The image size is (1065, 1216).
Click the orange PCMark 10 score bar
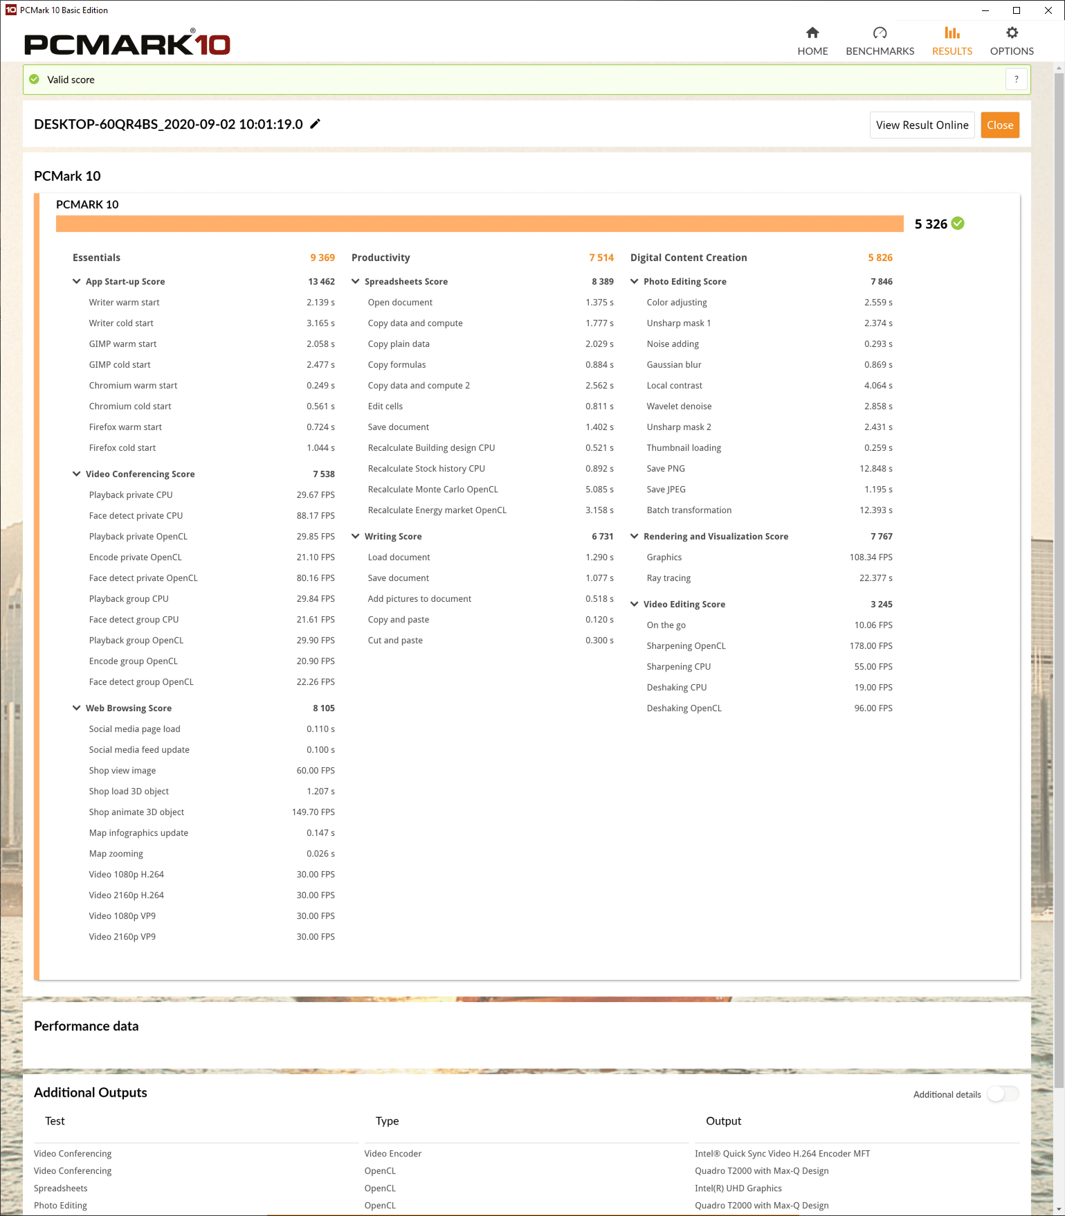(480, 224)
